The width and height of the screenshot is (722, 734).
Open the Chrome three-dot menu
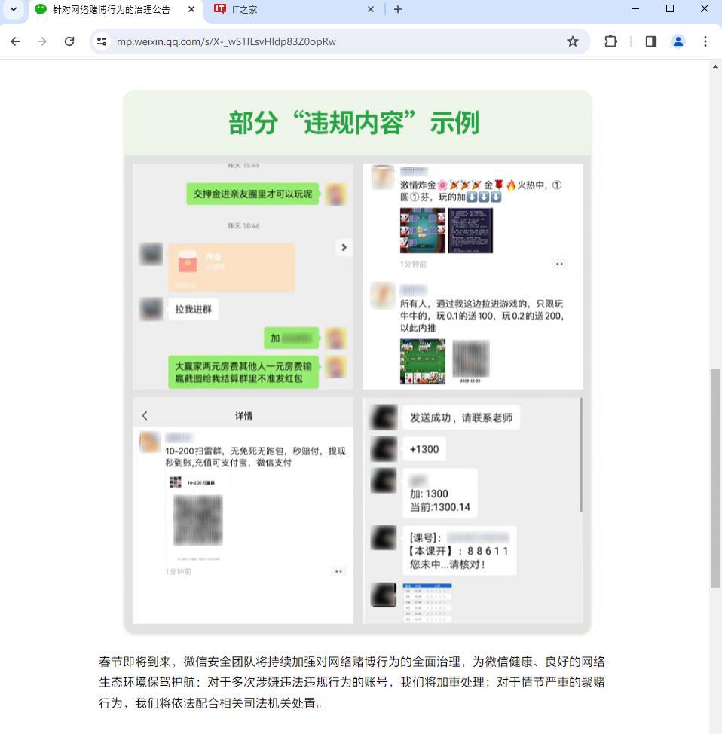click(705, 41)
